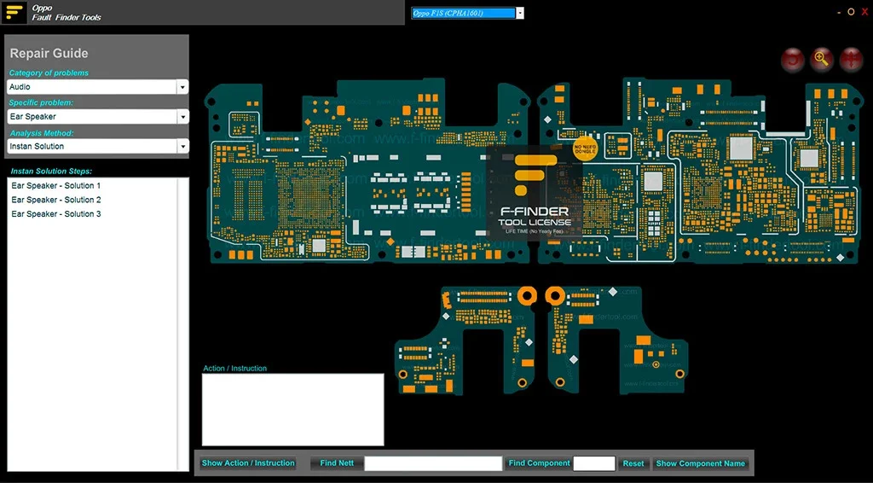Focus the Find Component input field

click(x=594, y=463)
